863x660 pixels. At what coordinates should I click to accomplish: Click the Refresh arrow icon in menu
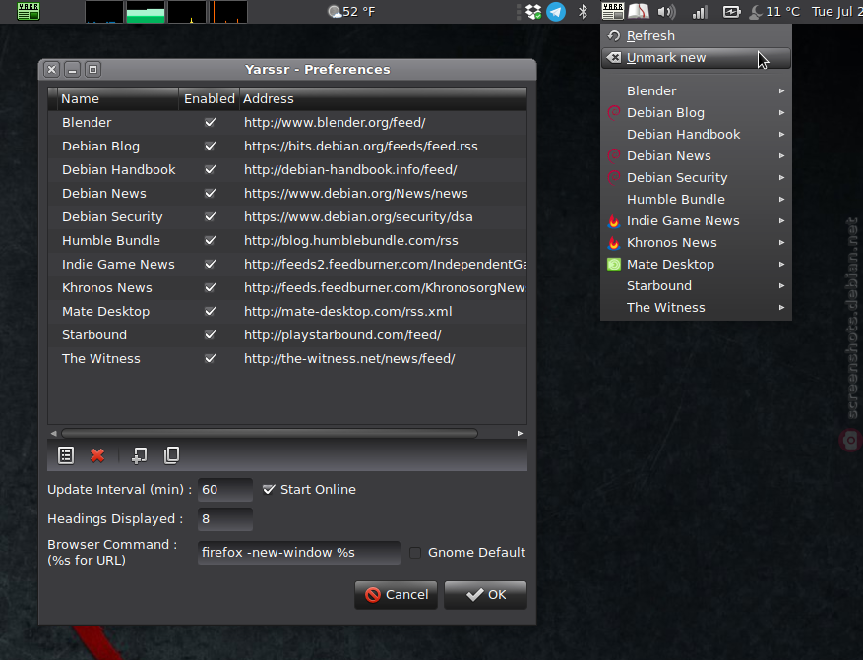pyautogui.click(x=614, y=35)
